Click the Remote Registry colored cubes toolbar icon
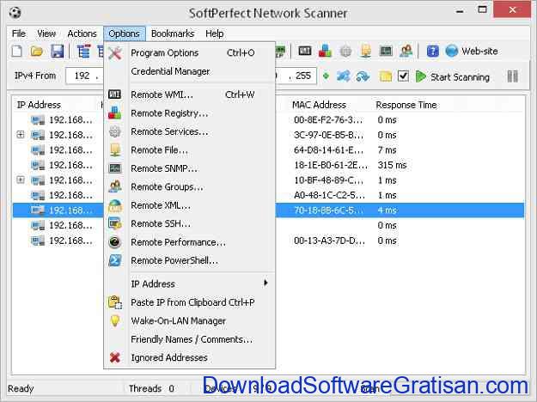 coord(325,51)
